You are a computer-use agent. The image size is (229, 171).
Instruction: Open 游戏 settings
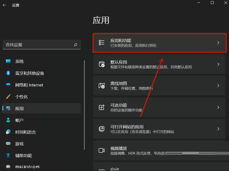42,144
